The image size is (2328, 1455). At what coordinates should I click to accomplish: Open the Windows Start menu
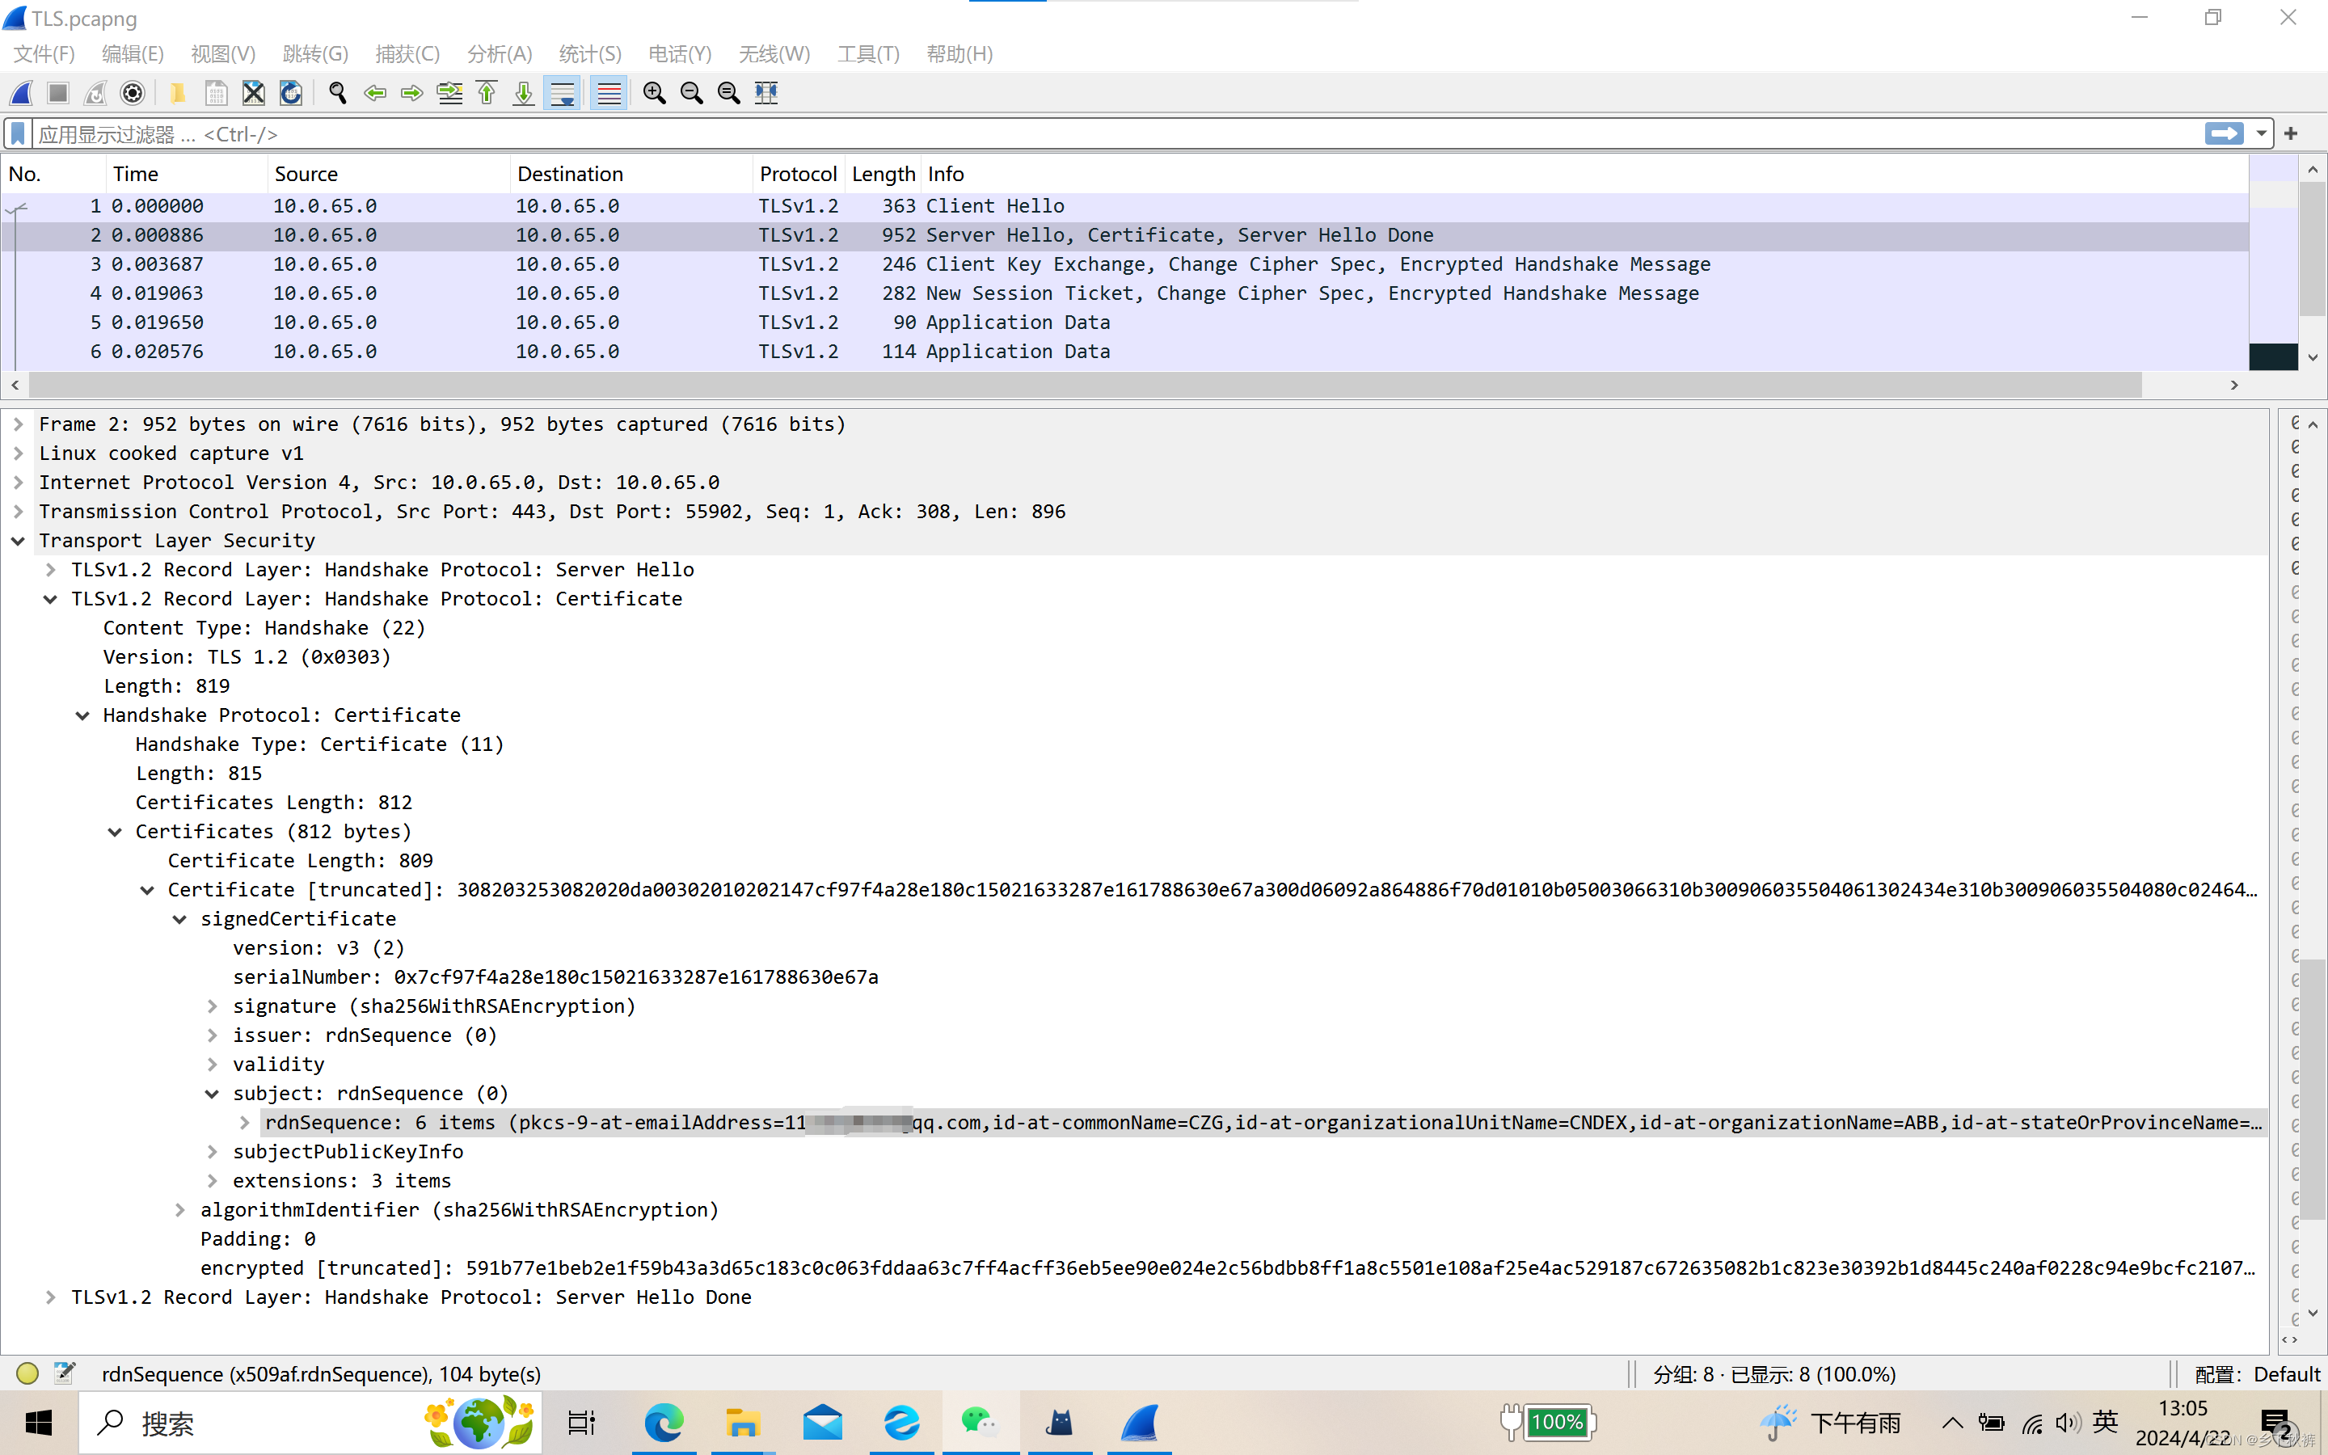click(x=39, y=1423)
